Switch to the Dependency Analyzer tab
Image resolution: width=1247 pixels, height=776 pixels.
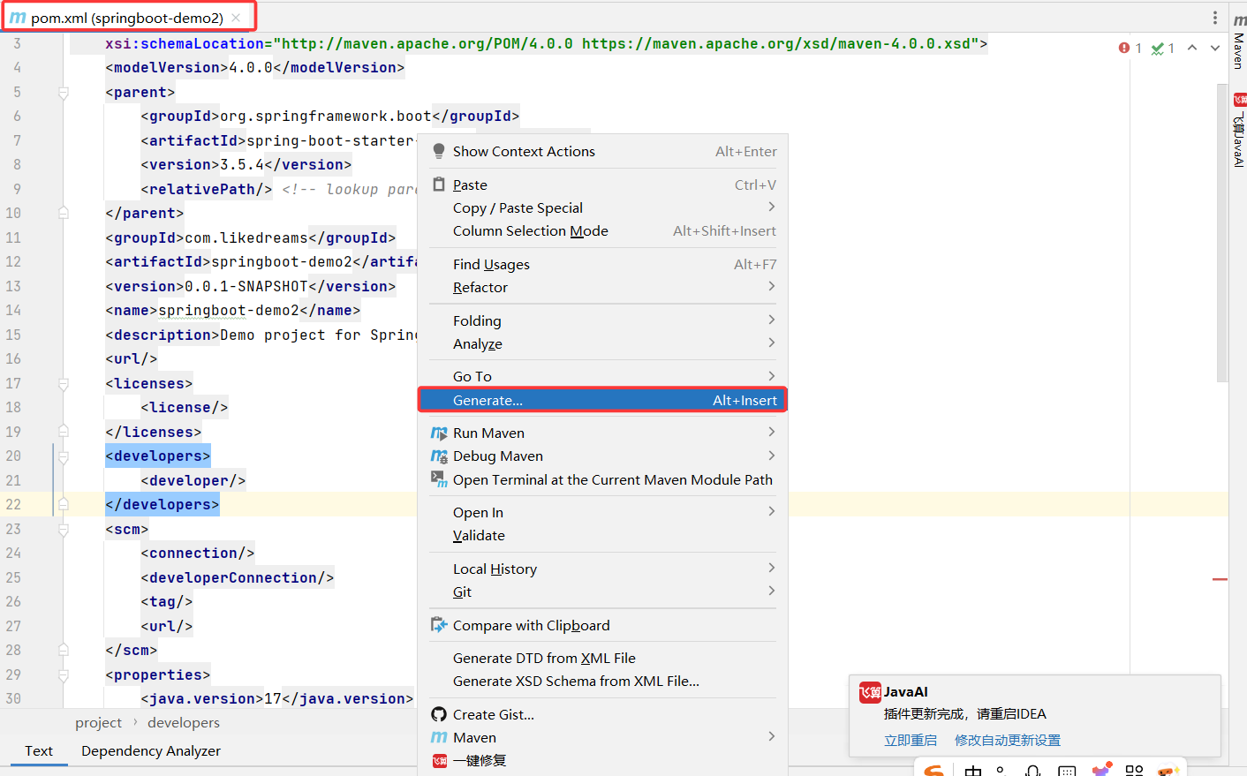(x=151, y=750)
